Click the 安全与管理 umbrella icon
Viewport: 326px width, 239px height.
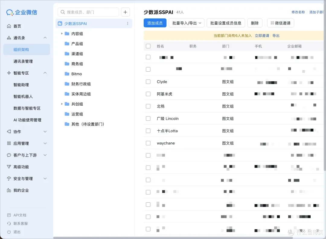[9, 178]
